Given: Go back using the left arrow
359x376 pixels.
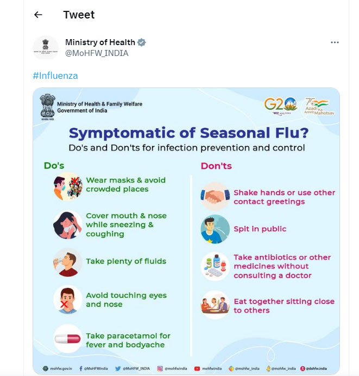Looking at the screenshot, I should click(x=38, y=15).
